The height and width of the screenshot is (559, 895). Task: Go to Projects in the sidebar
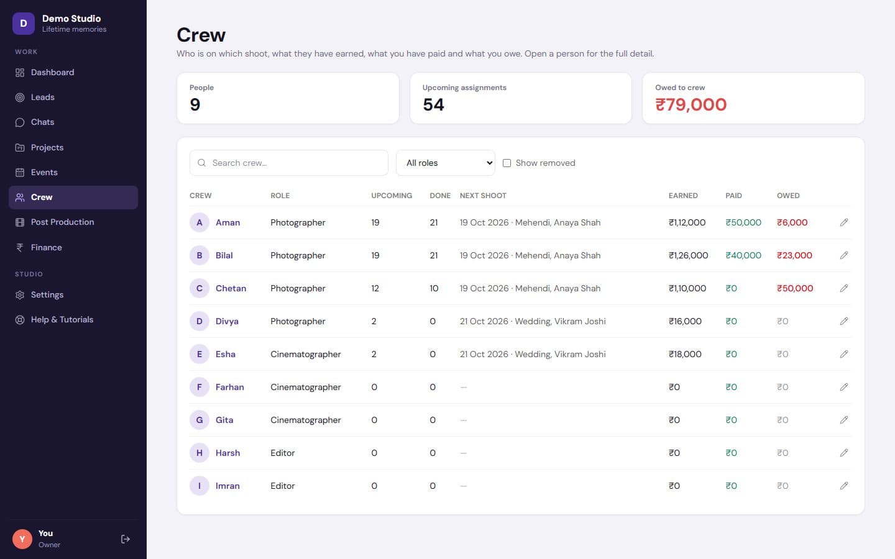tap(73, 148)
